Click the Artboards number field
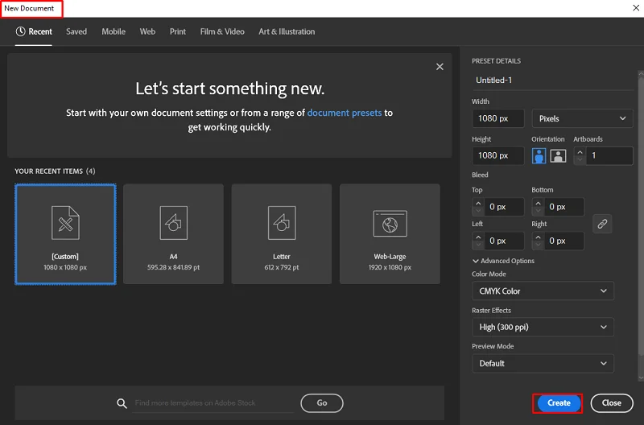644x425 pixels. coord(609,155)
